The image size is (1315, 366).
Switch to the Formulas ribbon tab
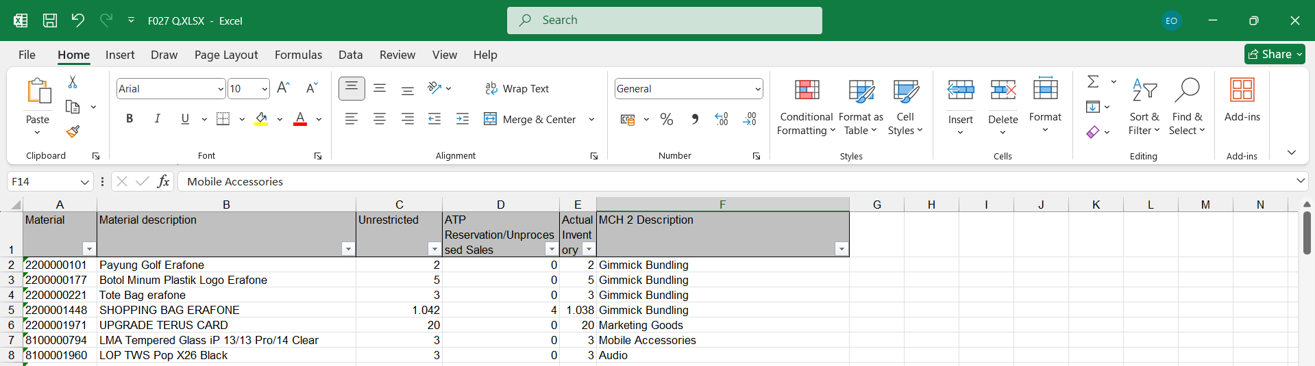pos(298,55)
